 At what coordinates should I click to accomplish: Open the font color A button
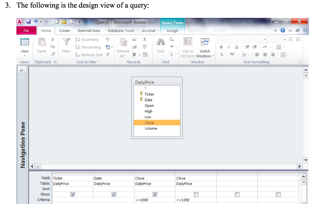coord(221,54)
